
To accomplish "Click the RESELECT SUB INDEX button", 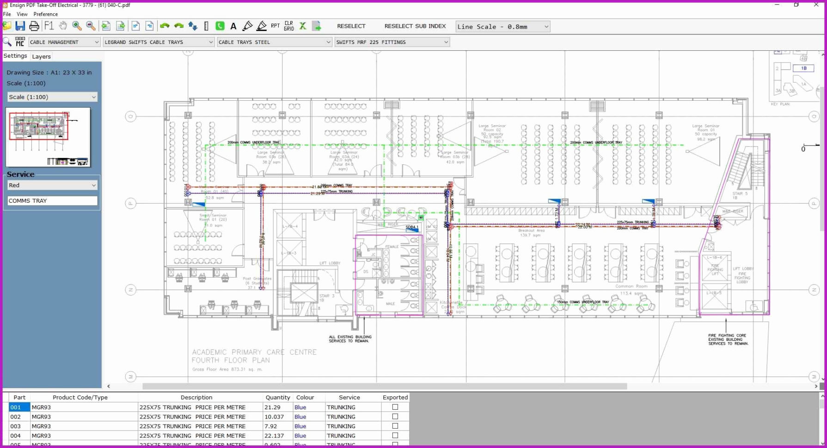I will click(x=415, y=26).
